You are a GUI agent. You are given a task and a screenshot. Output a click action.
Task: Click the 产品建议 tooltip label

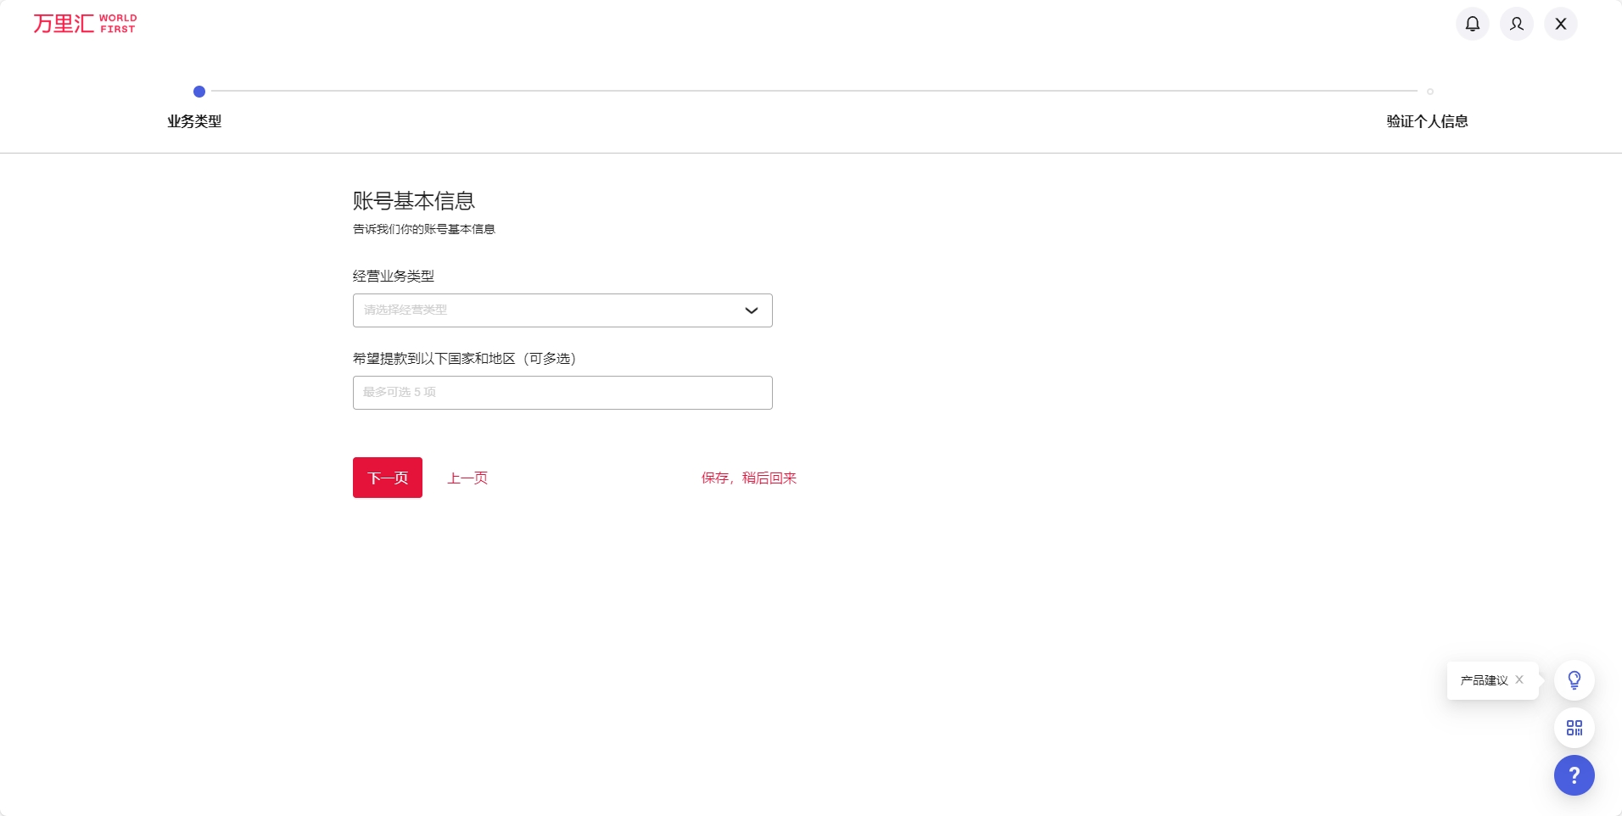coord(1484,680)
